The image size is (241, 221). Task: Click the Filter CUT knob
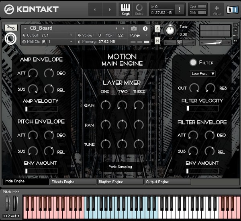[194, 88]
